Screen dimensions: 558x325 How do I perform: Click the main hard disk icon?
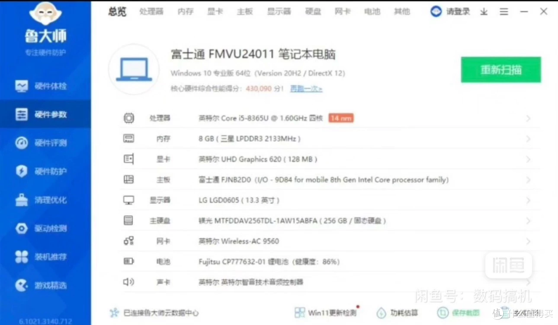click(x=129, y=220)
